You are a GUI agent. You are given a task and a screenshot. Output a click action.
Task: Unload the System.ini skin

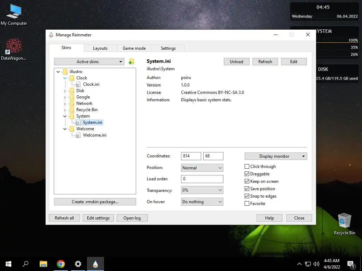[x=237, y=61]
